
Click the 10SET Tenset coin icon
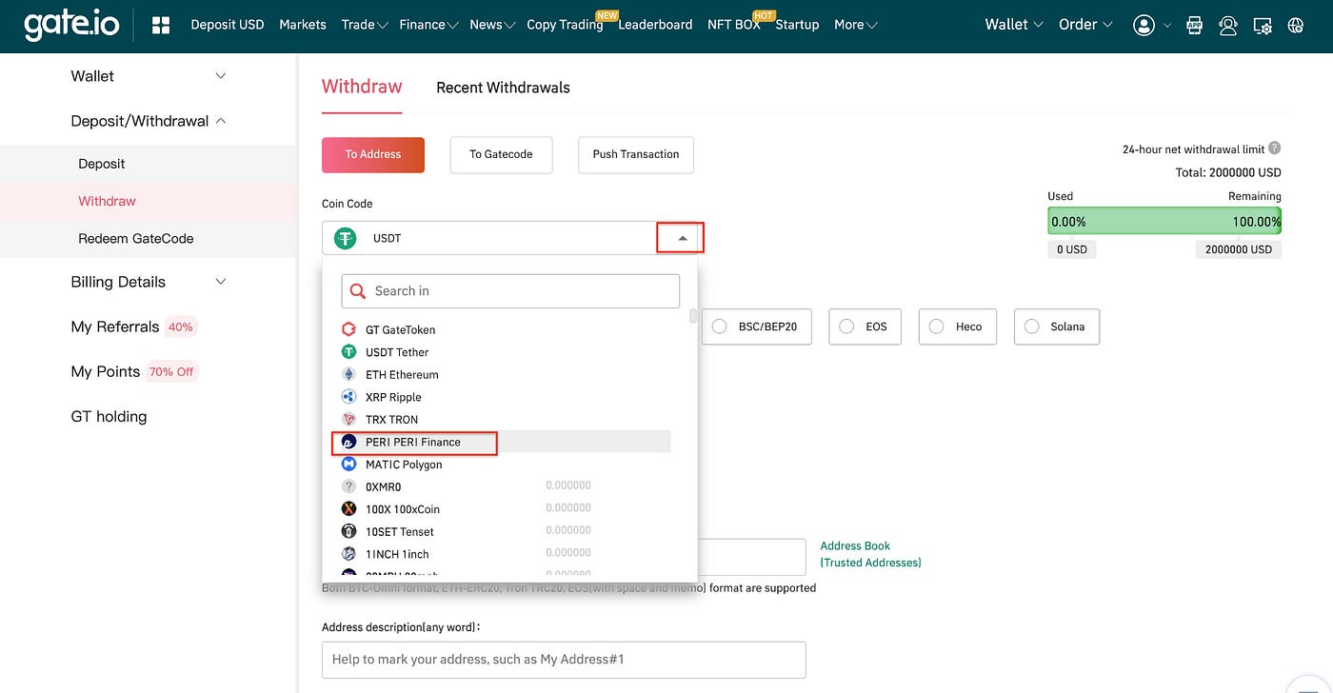coord(348,531)
